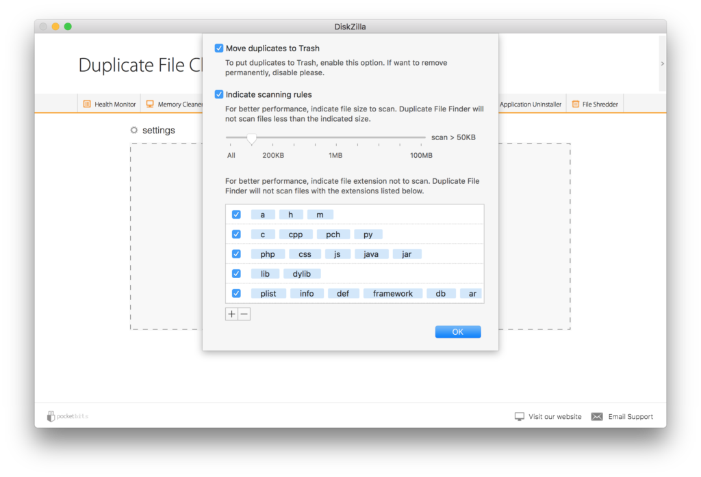Screen dimensions: 701x477
Task: Select the 'js' extension tag
Action: (x=337, y=254)
